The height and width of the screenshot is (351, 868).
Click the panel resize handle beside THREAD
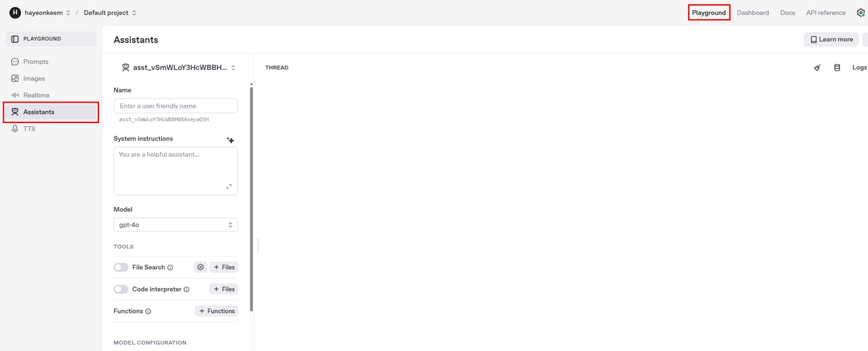click(x=257, y=246)
